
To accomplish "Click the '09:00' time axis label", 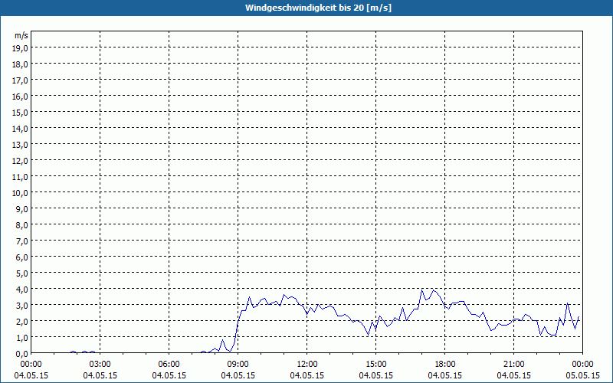I will point(238,365).
